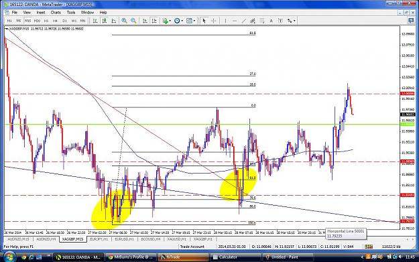Open the Help menu

(103, 12)
